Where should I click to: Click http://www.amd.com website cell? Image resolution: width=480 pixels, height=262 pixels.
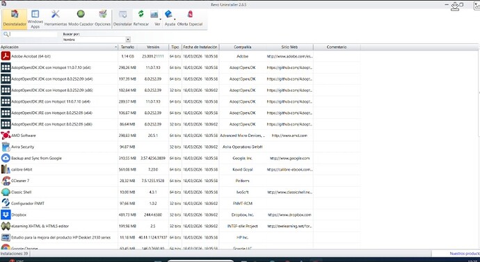(x=289, y=136)
